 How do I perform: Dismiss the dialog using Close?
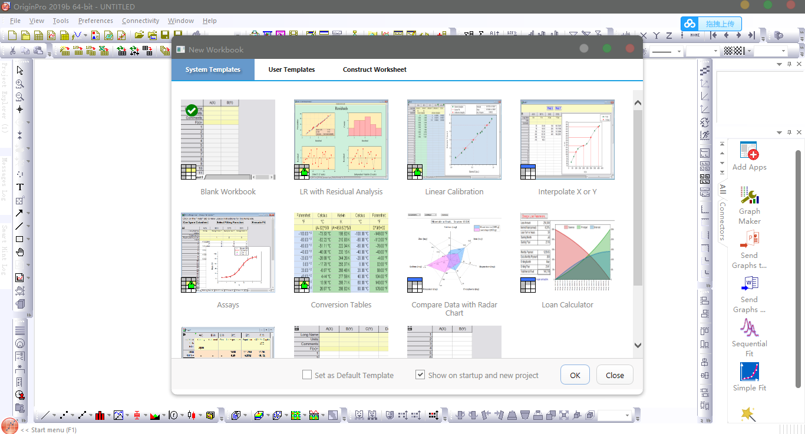click(614, 374)
